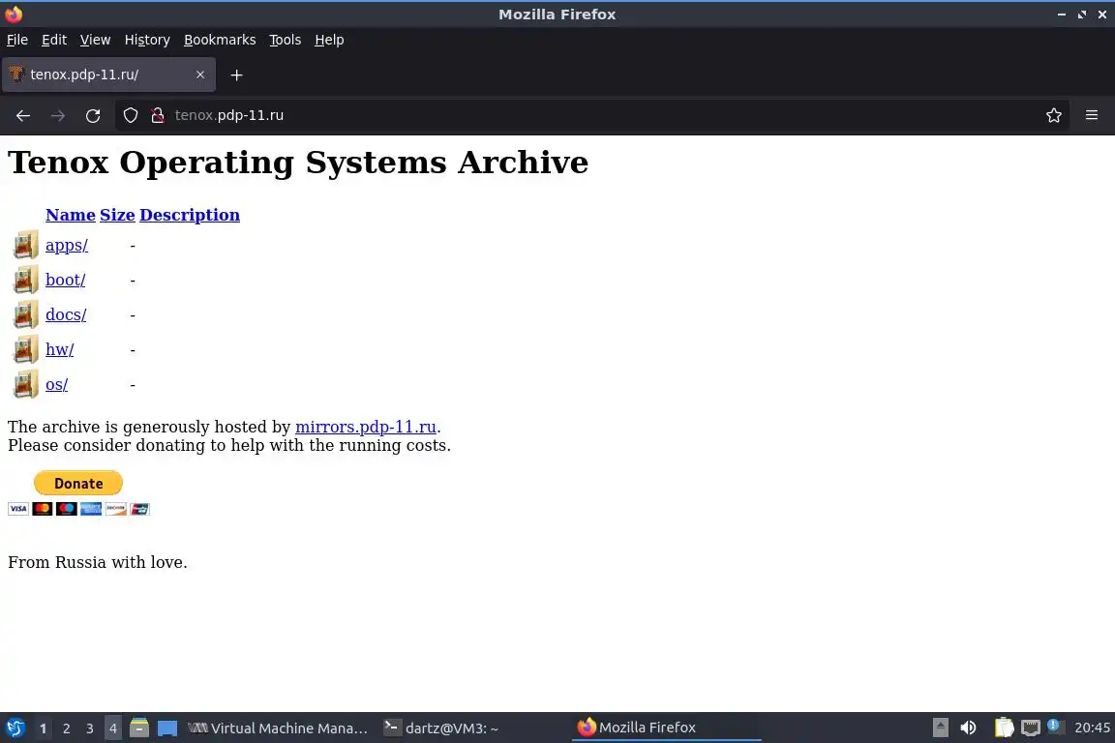This screenshot has height=743, width=1115.
Task: Open network monitor tray icon
Action: point(1031,728)
